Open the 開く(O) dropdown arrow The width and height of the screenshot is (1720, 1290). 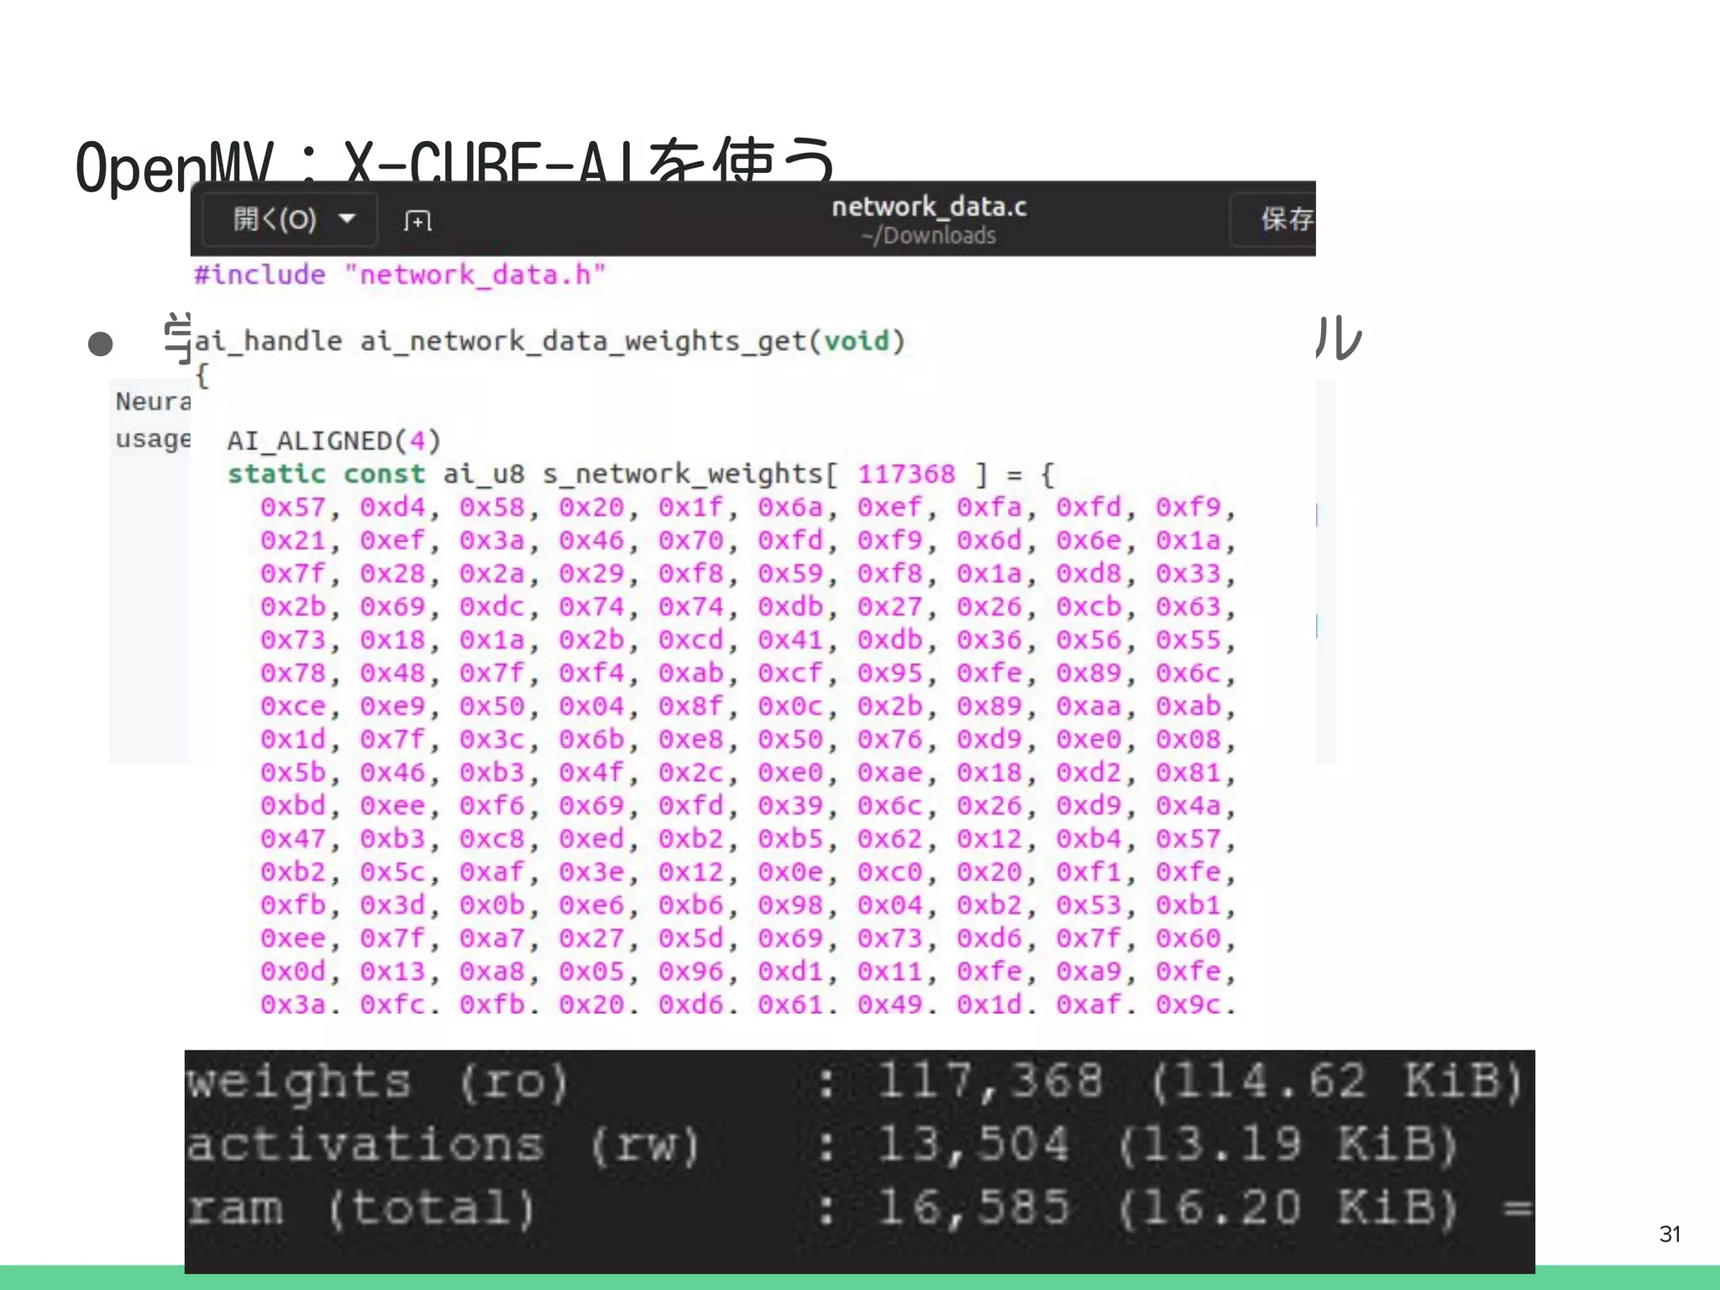tap(347, 219)
